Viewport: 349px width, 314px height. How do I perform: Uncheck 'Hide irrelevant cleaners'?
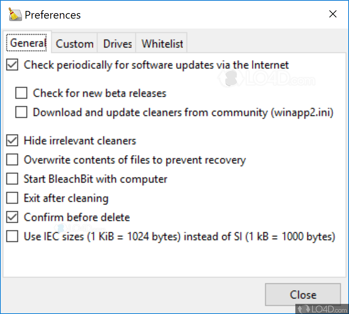click(12, 141)
